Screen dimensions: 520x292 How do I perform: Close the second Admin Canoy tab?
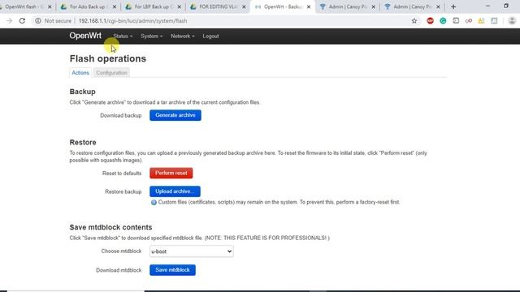438,6
